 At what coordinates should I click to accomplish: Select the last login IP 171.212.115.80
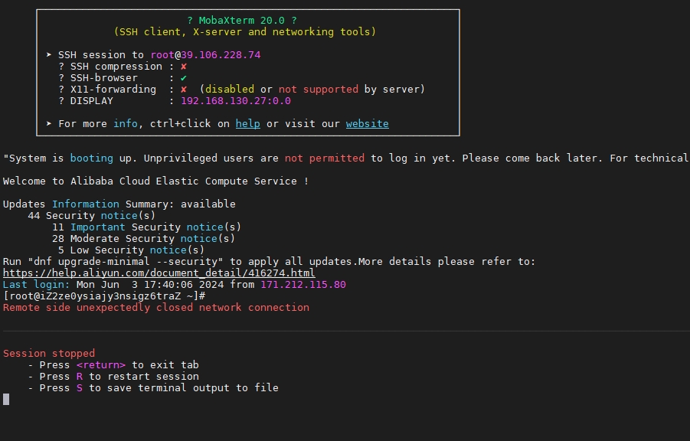point(303,285)
